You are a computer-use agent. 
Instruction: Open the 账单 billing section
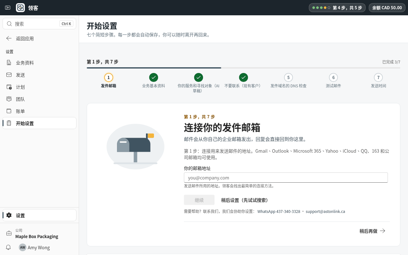[40, 111]
